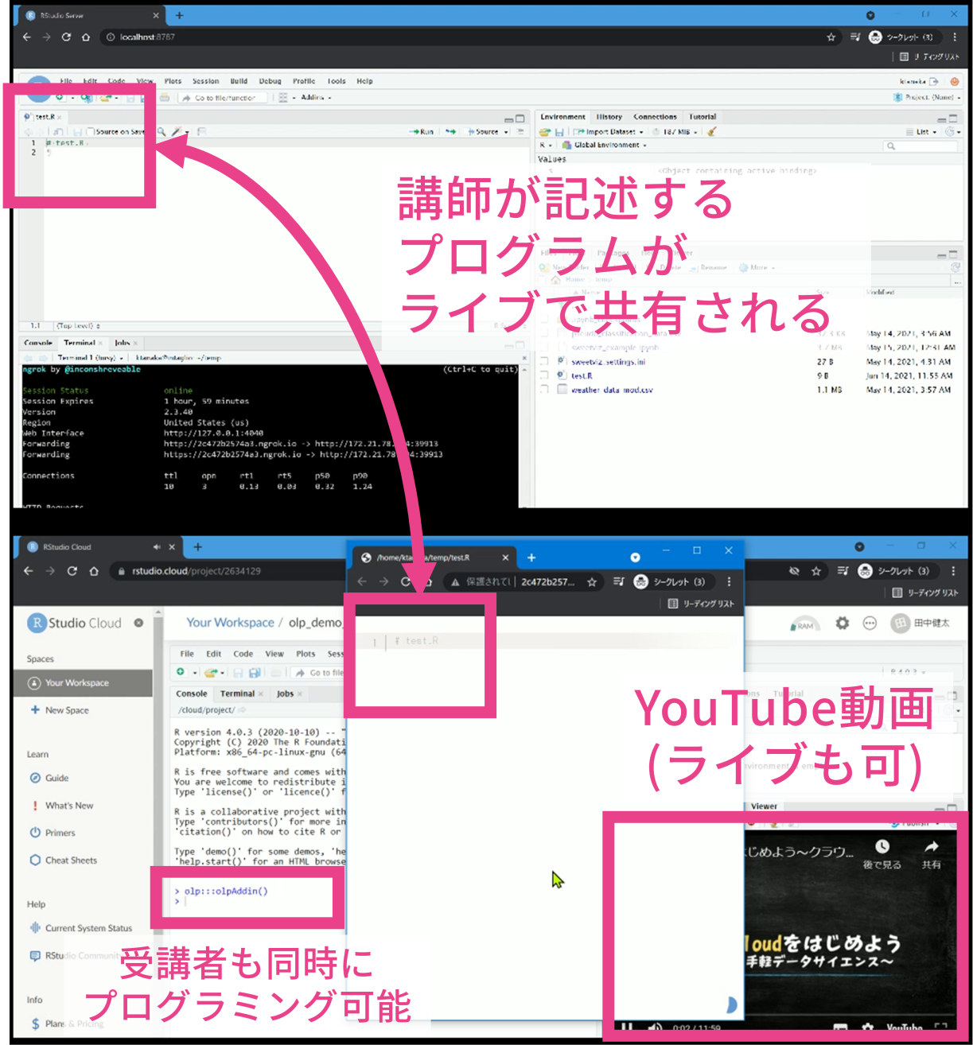Open the 田中健太 user account menu

[920, 624]
